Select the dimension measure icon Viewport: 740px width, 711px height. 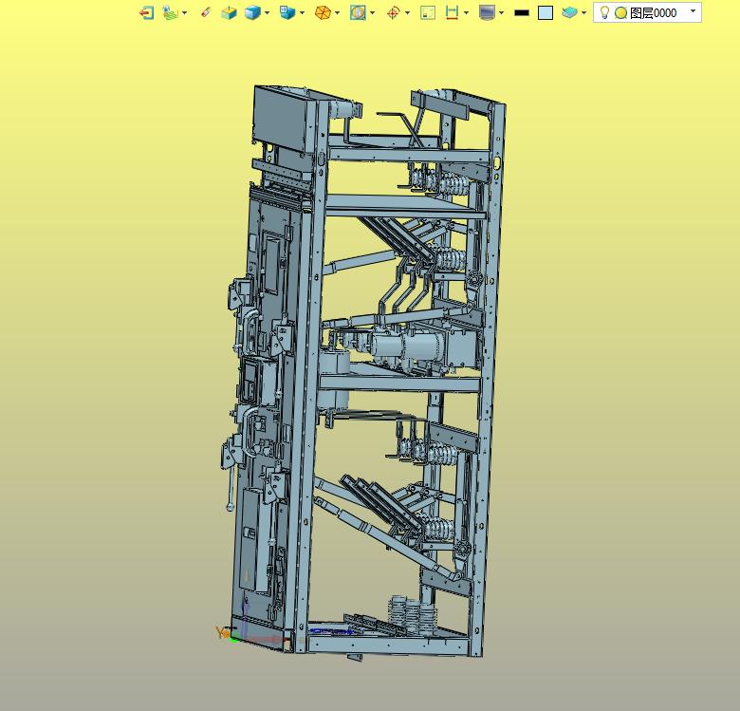(453, 12)
